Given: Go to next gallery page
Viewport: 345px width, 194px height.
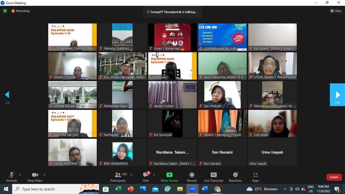Looking at the screenshot, I should pyautogui.click(x=337, y=95).
